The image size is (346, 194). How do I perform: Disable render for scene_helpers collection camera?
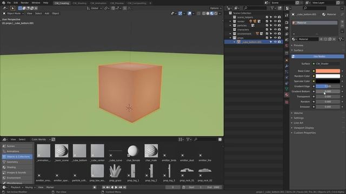tap(280, 17)
